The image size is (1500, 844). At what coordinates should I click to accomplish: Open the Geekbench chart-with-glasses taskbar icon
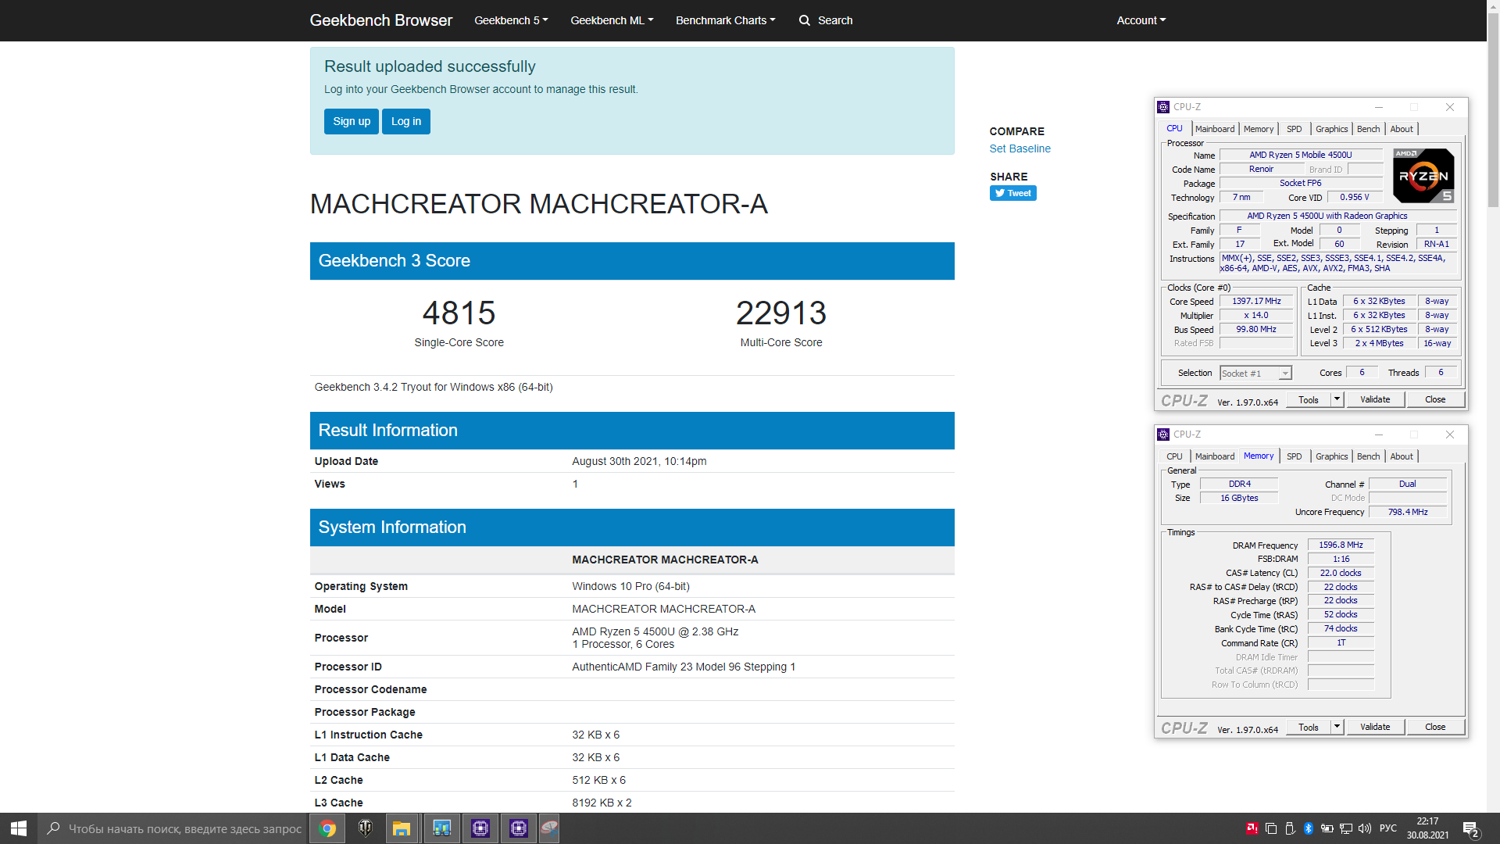441,828
